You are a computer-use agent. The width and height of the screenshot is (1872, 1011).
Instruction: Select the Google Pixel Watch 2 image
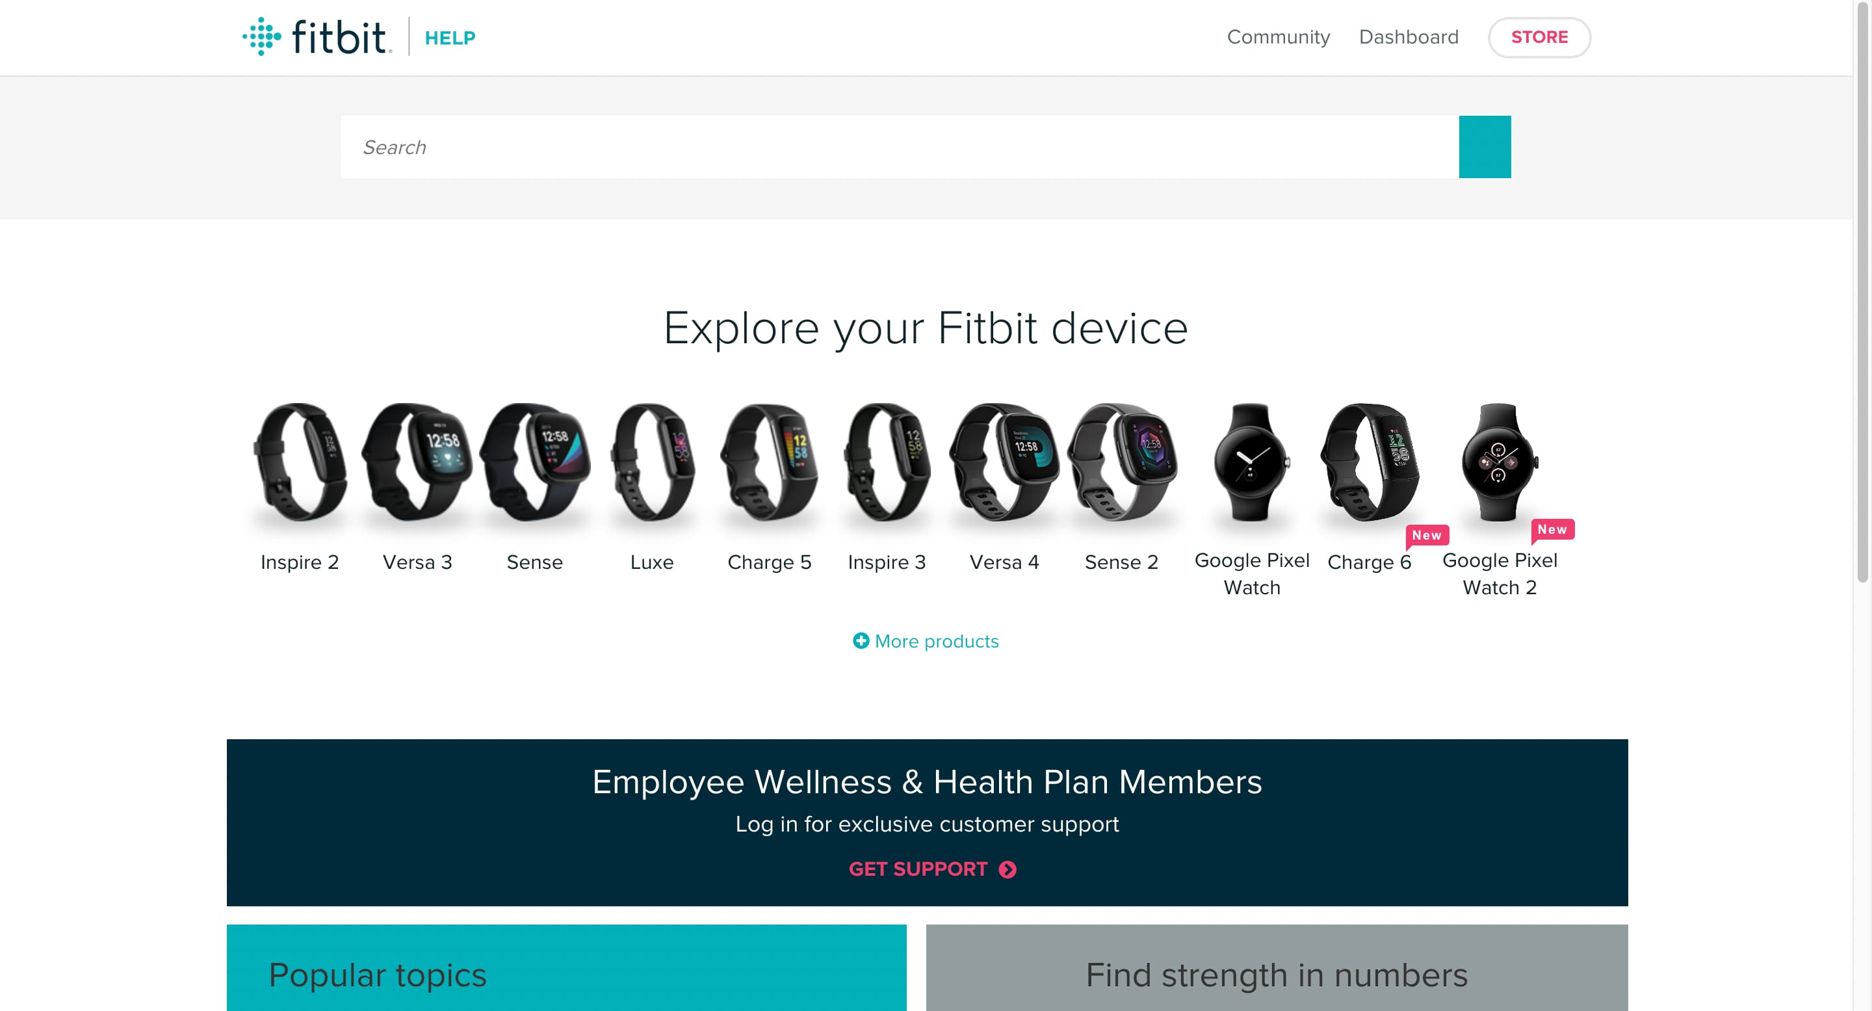[x=1499, y=462]
